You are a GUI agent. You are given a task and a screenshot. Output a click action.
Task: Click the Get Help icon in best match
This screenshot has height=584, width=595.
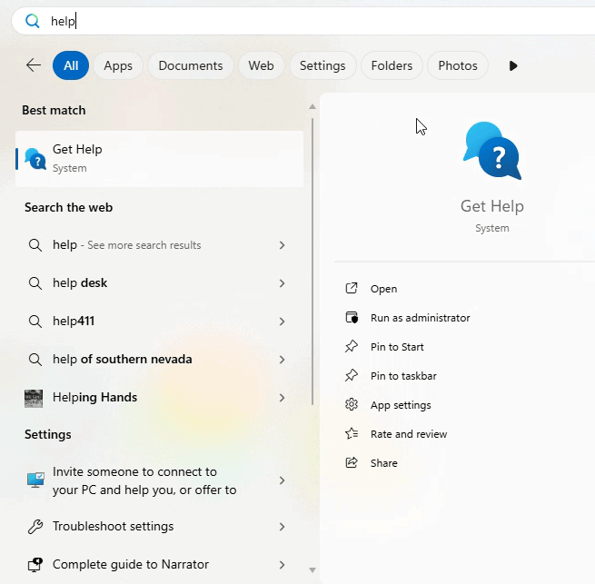pos(35,159)
